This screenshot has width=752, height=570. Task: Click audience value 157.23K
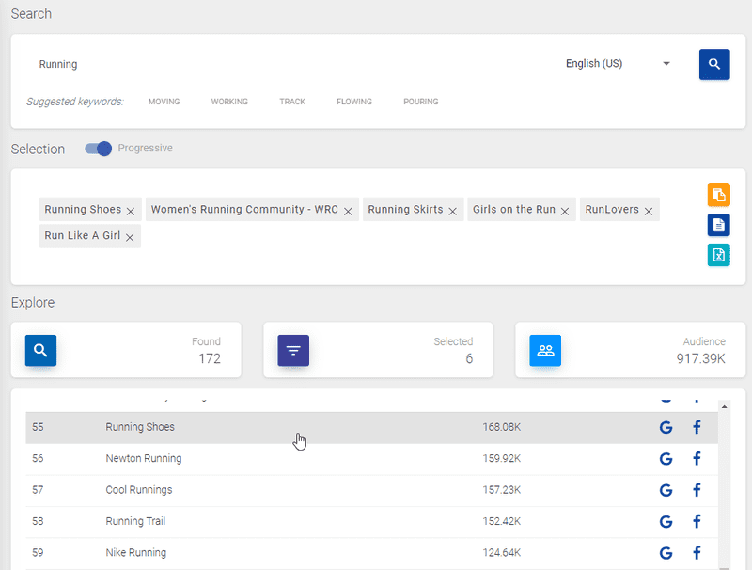pos(502,490)
